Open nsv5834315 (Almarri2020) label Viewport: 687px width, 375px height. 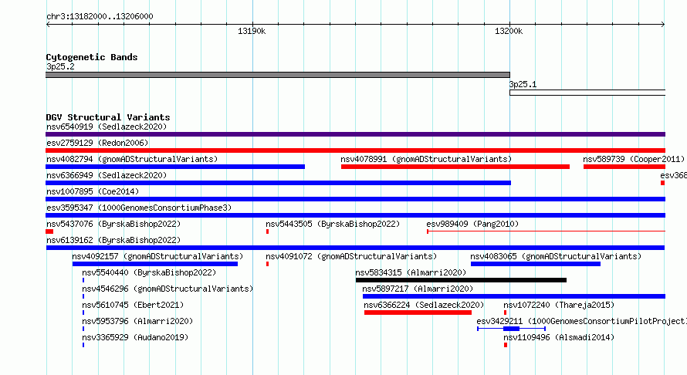(411, 272)
